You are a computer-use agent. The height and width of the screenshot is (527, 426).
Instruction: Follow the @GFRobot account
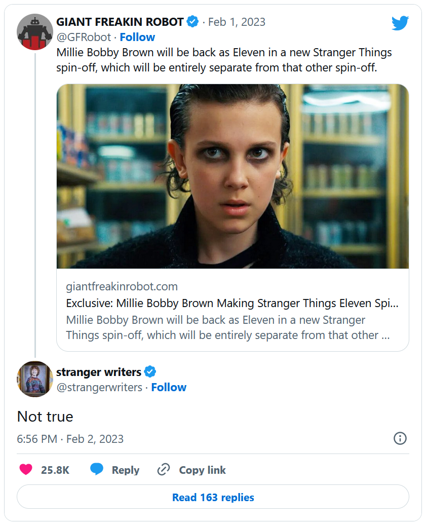[x=137, y=37]
